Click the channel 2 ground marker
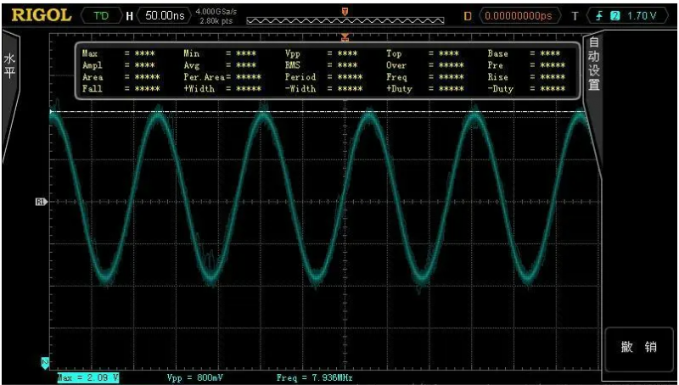Viewport: 679px width, 385px height. [45, 362]
